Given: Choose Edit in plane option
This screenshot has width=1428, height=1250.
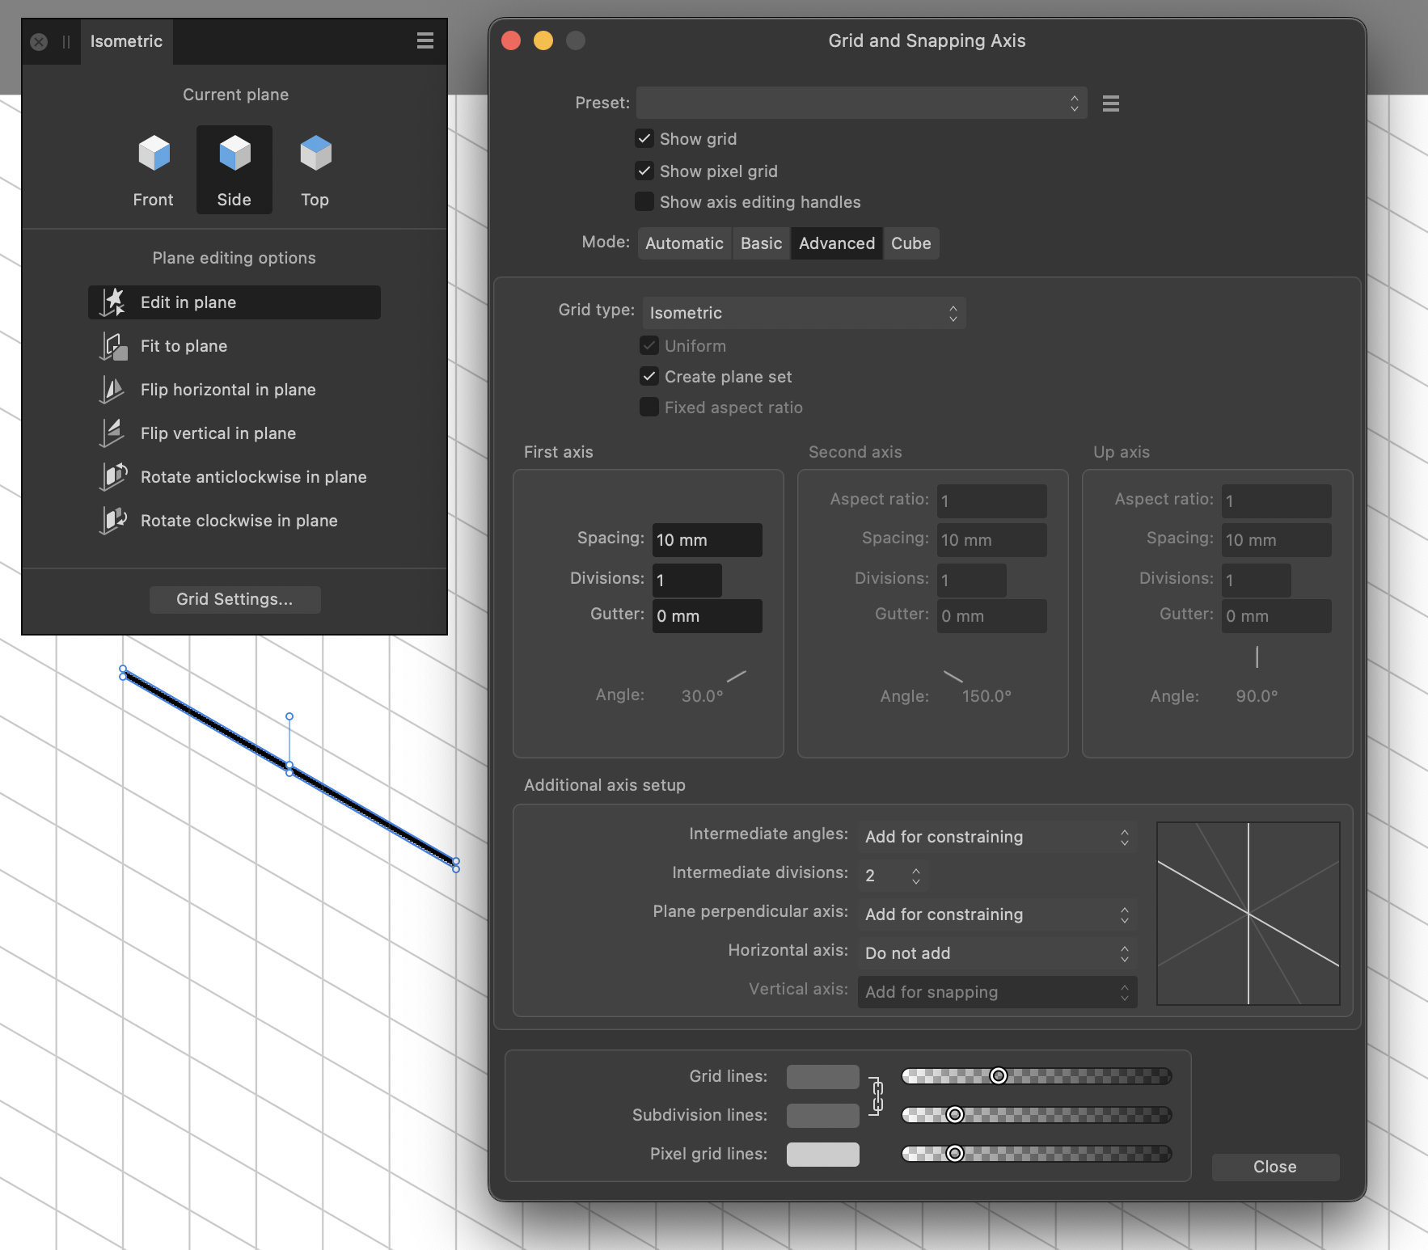Looking at the screenshot, I should (234, 302).
